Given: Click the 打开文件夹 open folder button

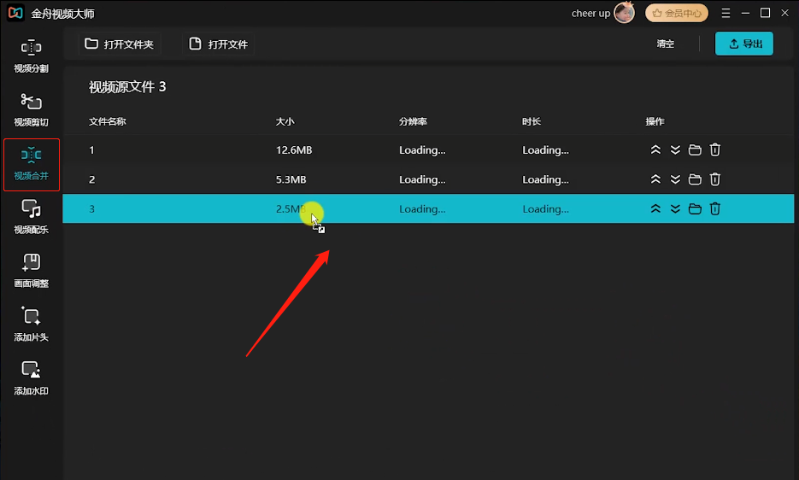Looking at the screenshot, I should tap(120, 44).
